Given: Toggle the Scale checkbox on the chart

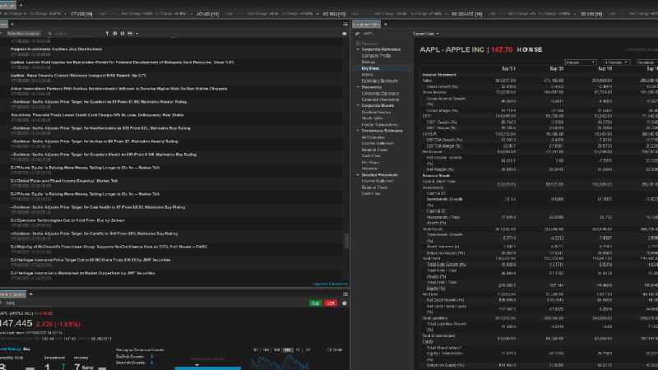Looking at the screenshot, I should pos(330,349).
